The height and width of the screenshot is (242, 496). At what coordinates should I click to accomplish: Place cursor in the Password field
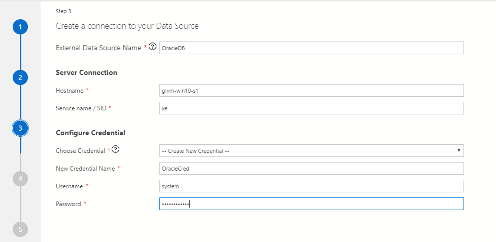311,204
